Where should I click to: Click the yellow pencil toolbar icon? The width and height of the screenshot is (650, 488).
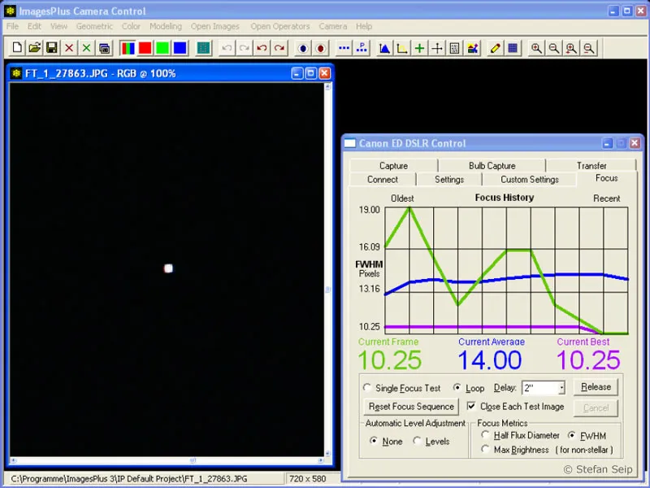click(495, 48)
